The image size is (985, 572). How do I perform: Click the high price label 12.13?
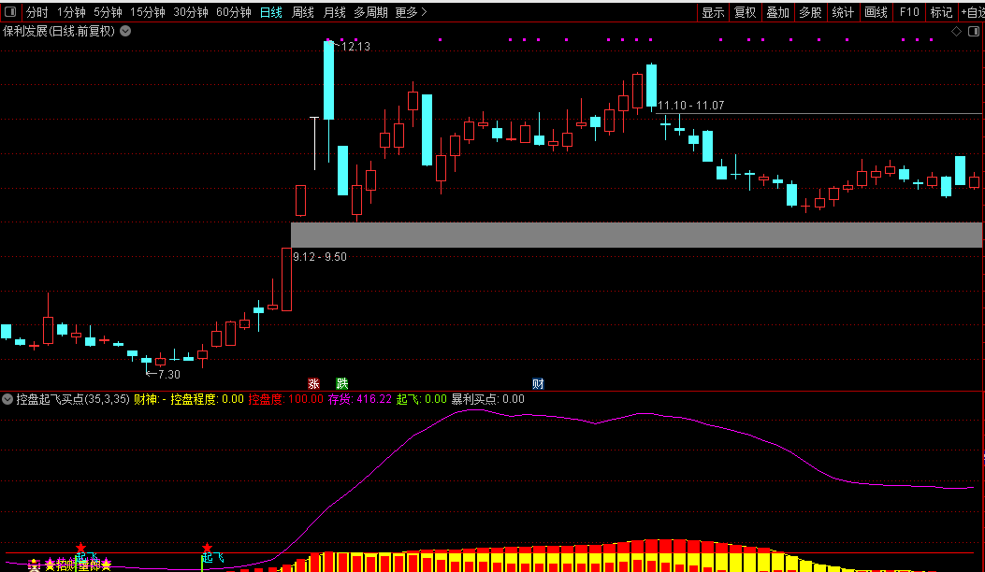coord(355,47)
